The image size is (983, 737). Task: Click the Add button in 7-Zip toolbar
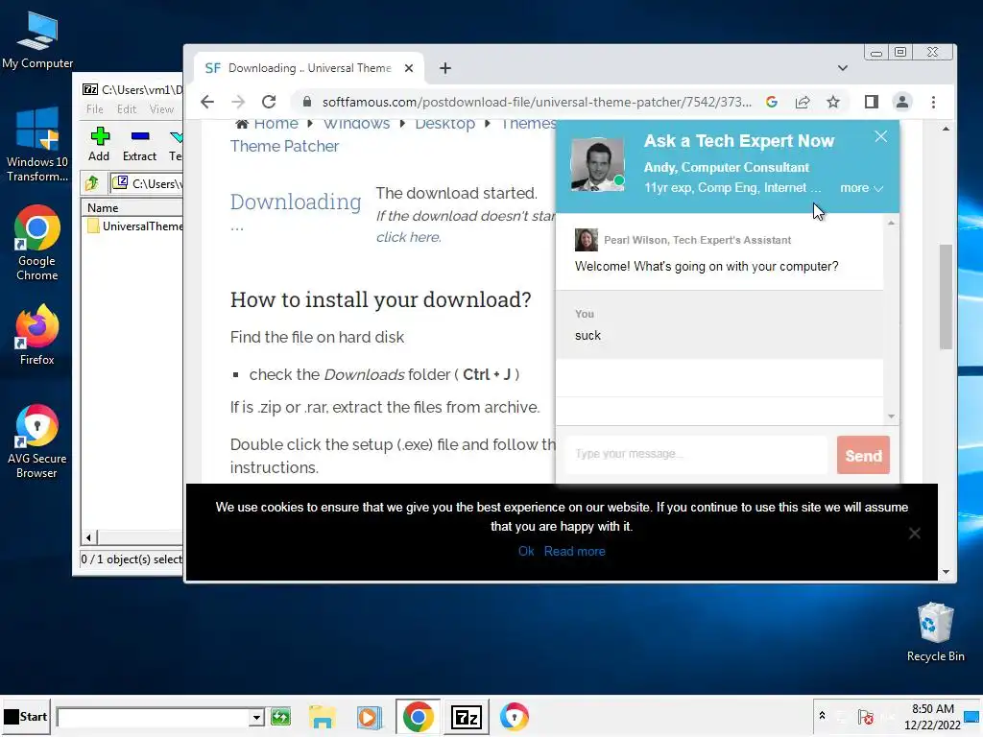click(99, 144)
